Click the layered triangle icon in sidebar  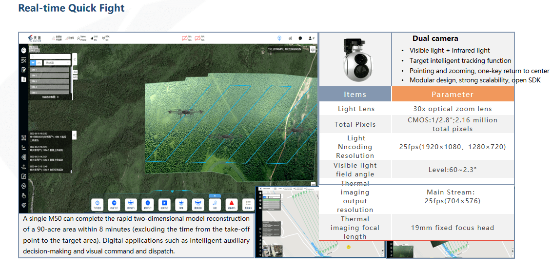click(x=23, y=157)
